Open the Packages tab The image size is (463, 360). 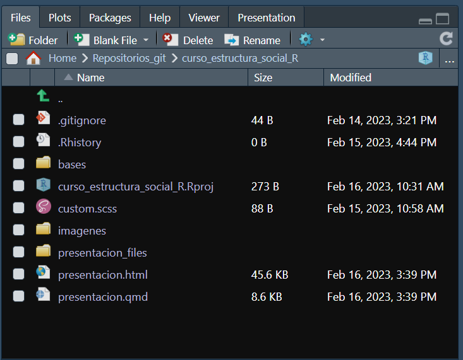110,18
